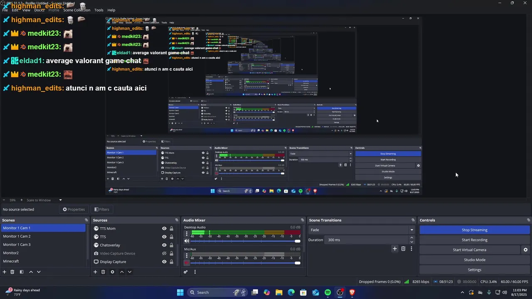
Task: Open File Explorer from the taskbar
Action: [x=279, y=292]
